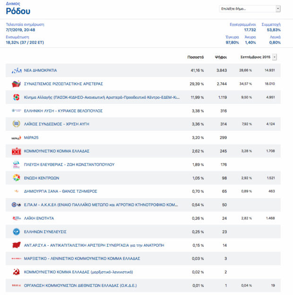Click the SYRIZA flag logo
Viewport: 293px width, 295px height.
(17, 84)
